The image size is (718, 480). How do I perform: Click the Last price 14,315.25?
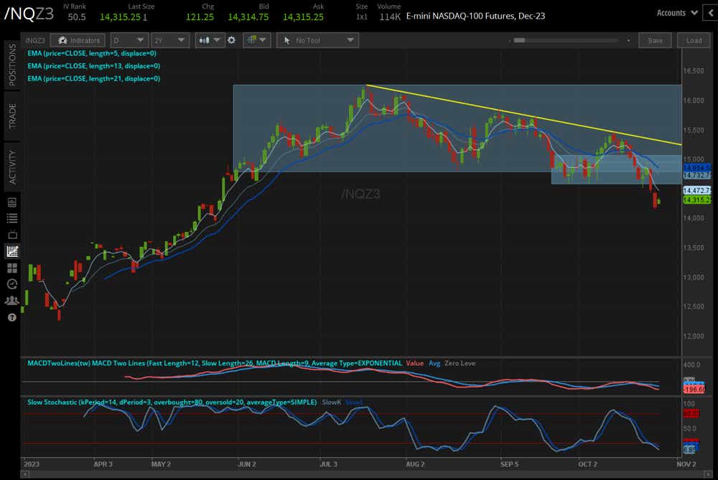click(x=120, y=17)
